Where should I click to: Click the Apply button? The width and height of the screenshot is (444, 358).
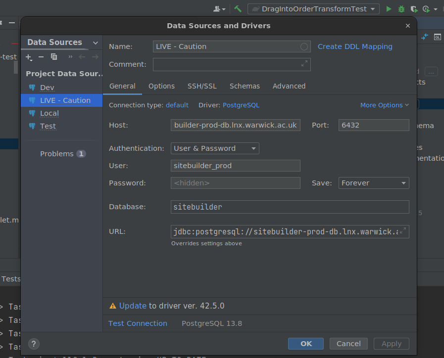point(392,344)
